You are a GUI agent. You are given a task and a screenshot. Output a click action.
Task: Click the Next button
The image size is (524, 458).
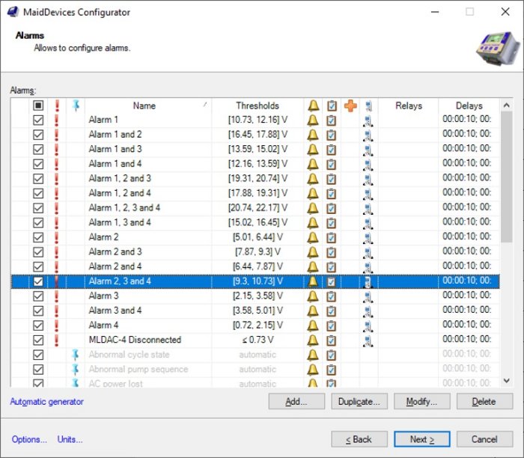point(422,439)
